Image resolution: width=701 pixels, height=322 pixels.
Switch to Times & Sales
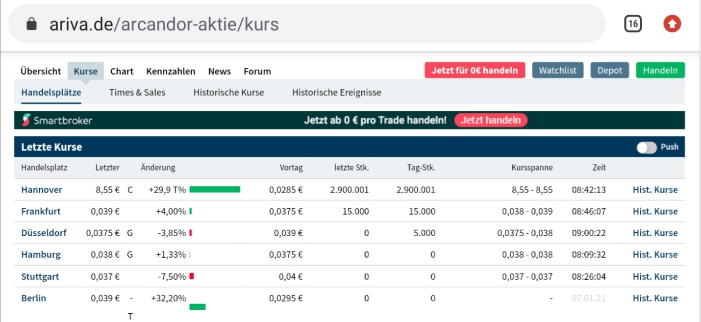(x=137, y=92)
